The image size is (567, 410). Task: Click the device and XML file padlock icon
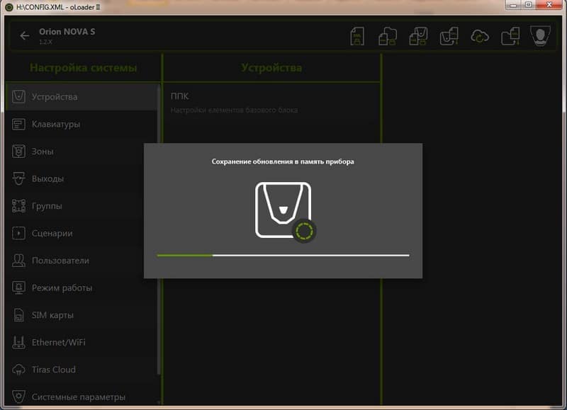(418, 36)
